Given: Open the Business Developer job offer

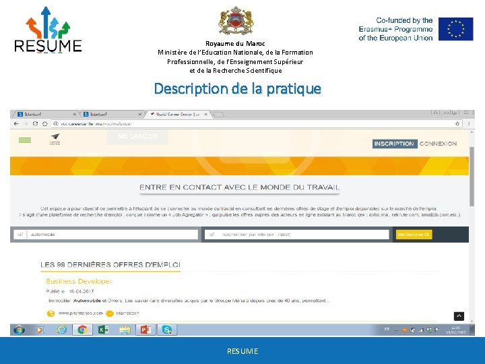Looking at the screenshot, I should click(x=79, y=281).
